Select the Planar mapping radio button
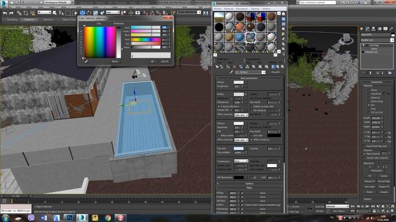This screenshot has height=222, width=396. click(x=369, y=90)
